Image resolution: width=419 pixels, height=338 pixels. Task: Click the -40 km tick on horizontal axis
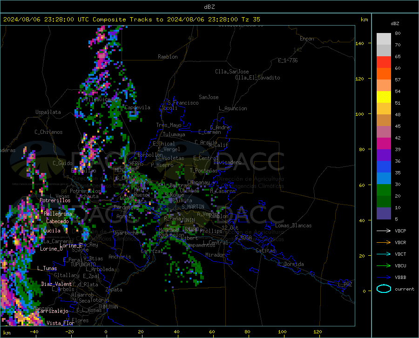click(x=34, y=332)
